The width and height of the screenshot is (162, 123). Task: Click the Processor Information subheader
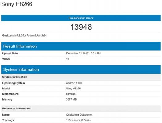click(x=81, y=109)
